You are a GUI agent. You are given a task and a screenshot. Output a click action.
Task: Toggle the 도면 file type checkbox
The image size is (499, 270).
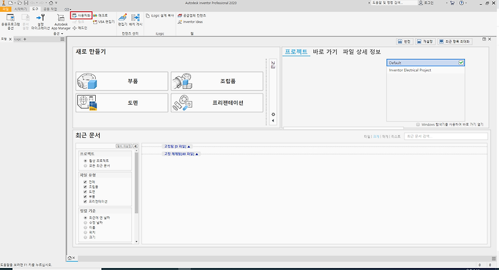[x=85, y=192]
